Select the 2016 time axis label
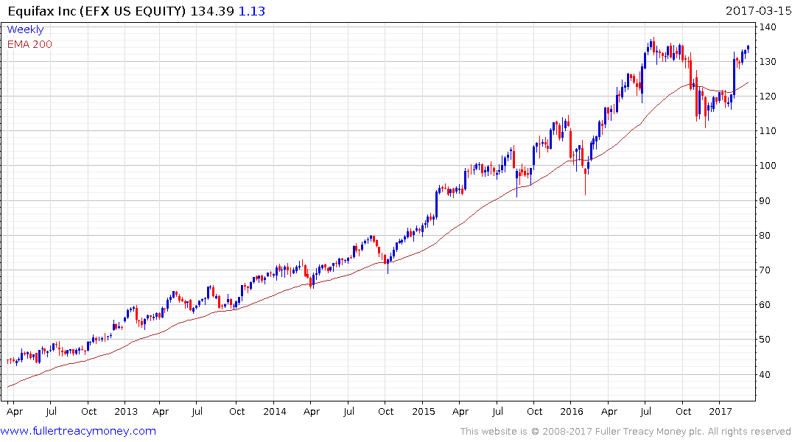This screenshot has width=792, height=442. tap(572, 411)
